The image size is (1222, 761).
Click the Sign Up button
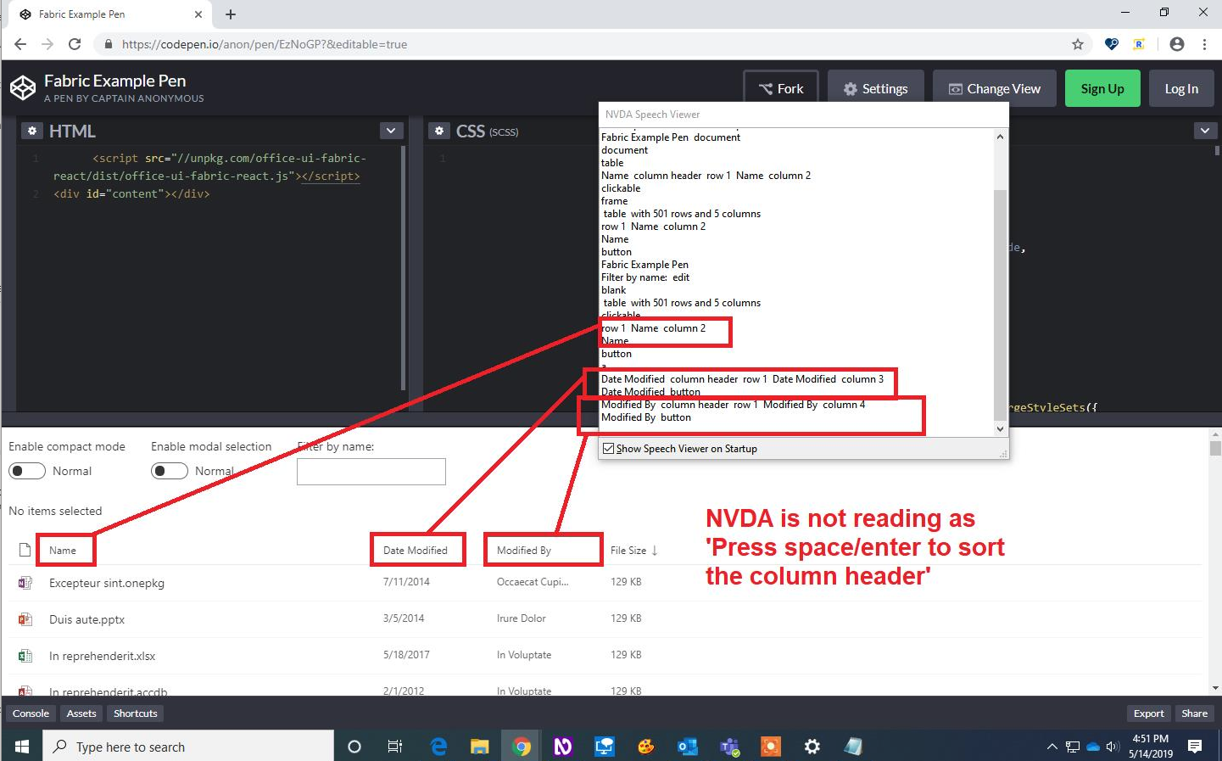click(1102, 87)
